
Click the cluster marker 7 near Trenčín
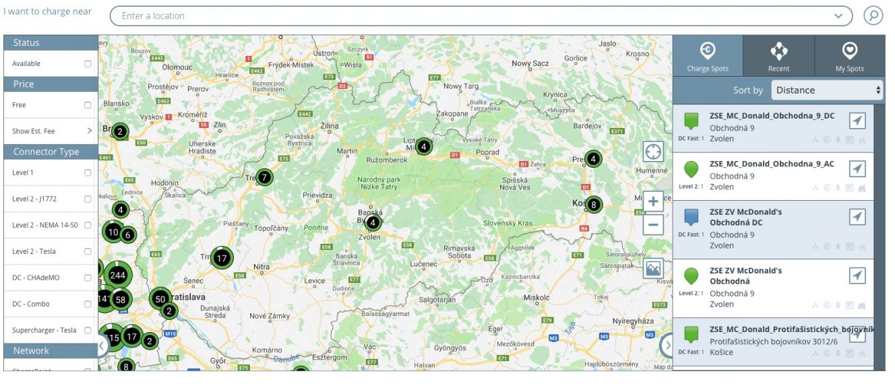(264, 178)
